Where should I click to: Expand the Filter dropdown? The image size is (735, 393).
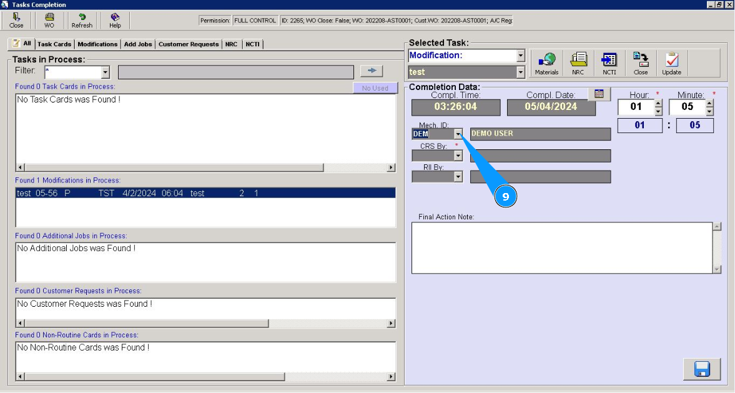point(106,72)
